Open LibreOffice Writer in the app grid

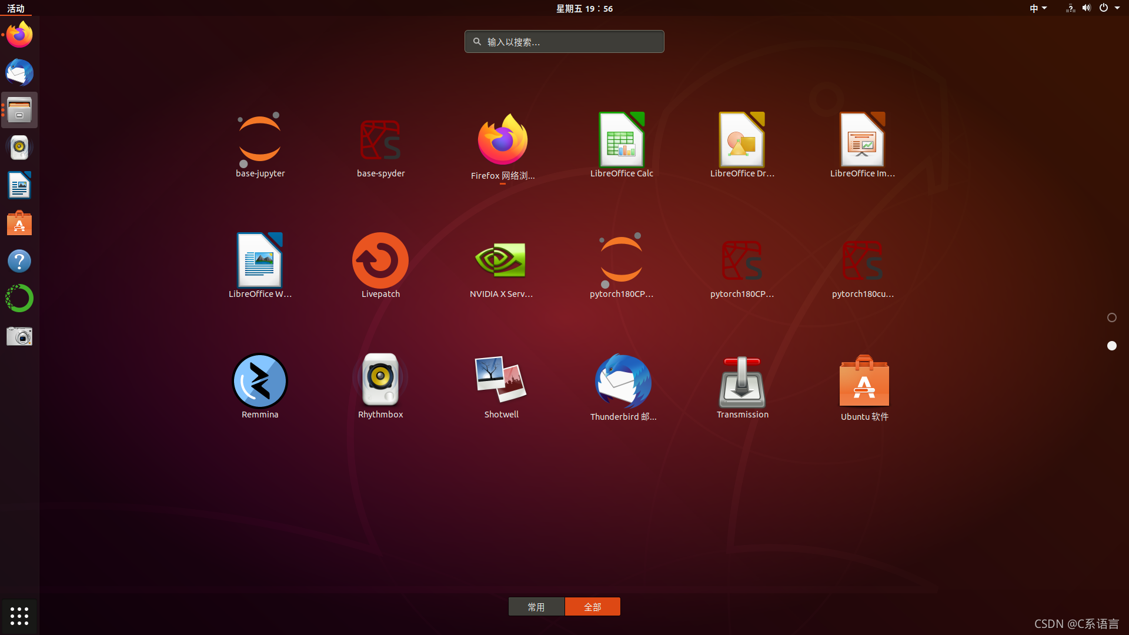click(260, 266)
